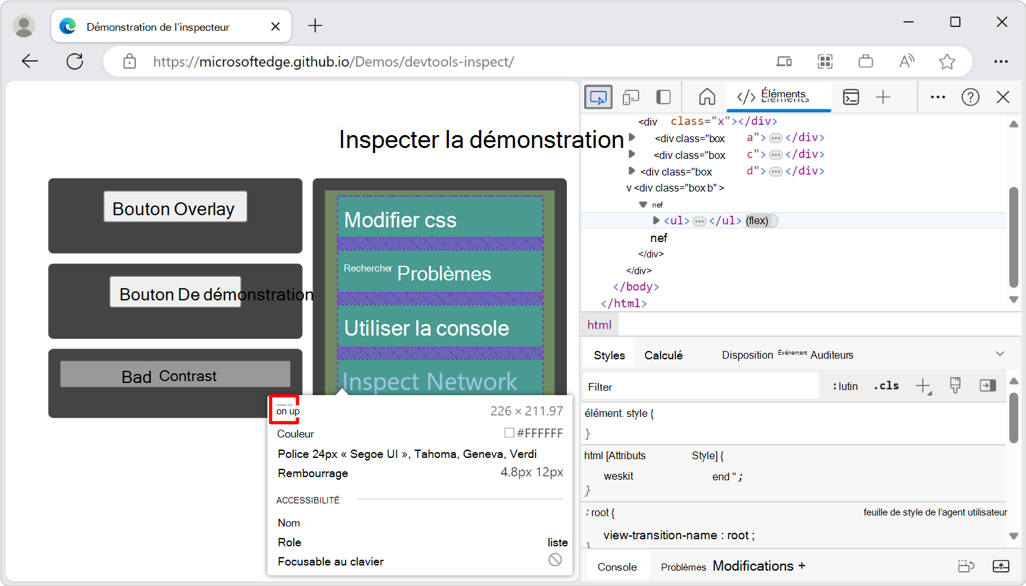Expand the <ul> element in DOM tree
The image size is (1026, 586).
[x=656, y=220]
